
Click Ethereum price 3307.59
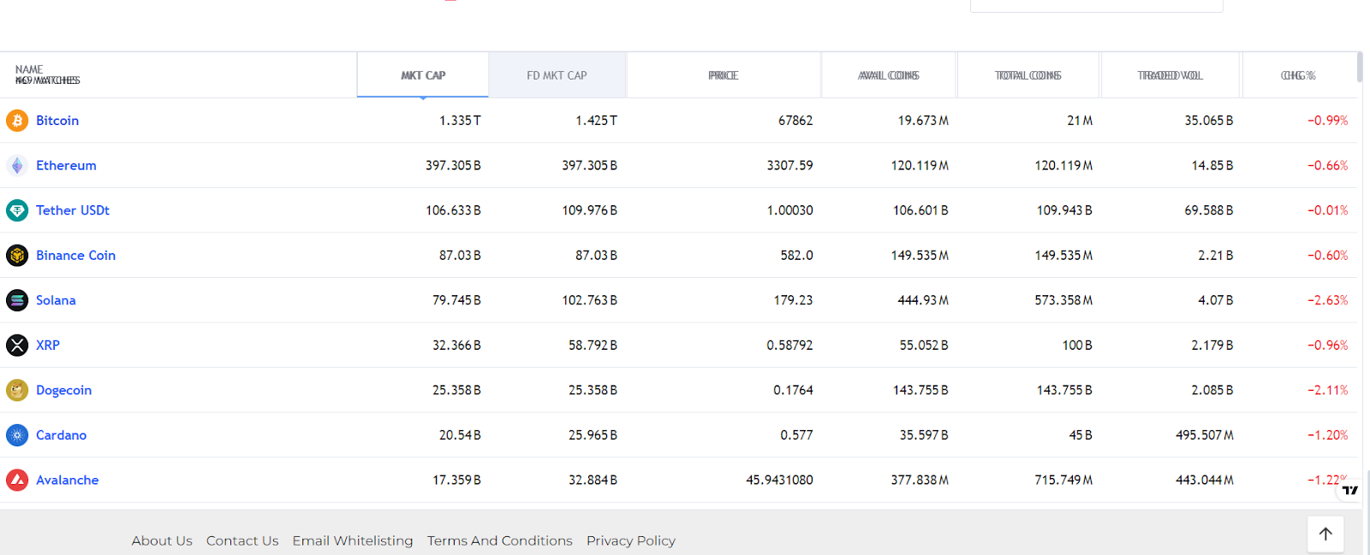coord(789,166)
